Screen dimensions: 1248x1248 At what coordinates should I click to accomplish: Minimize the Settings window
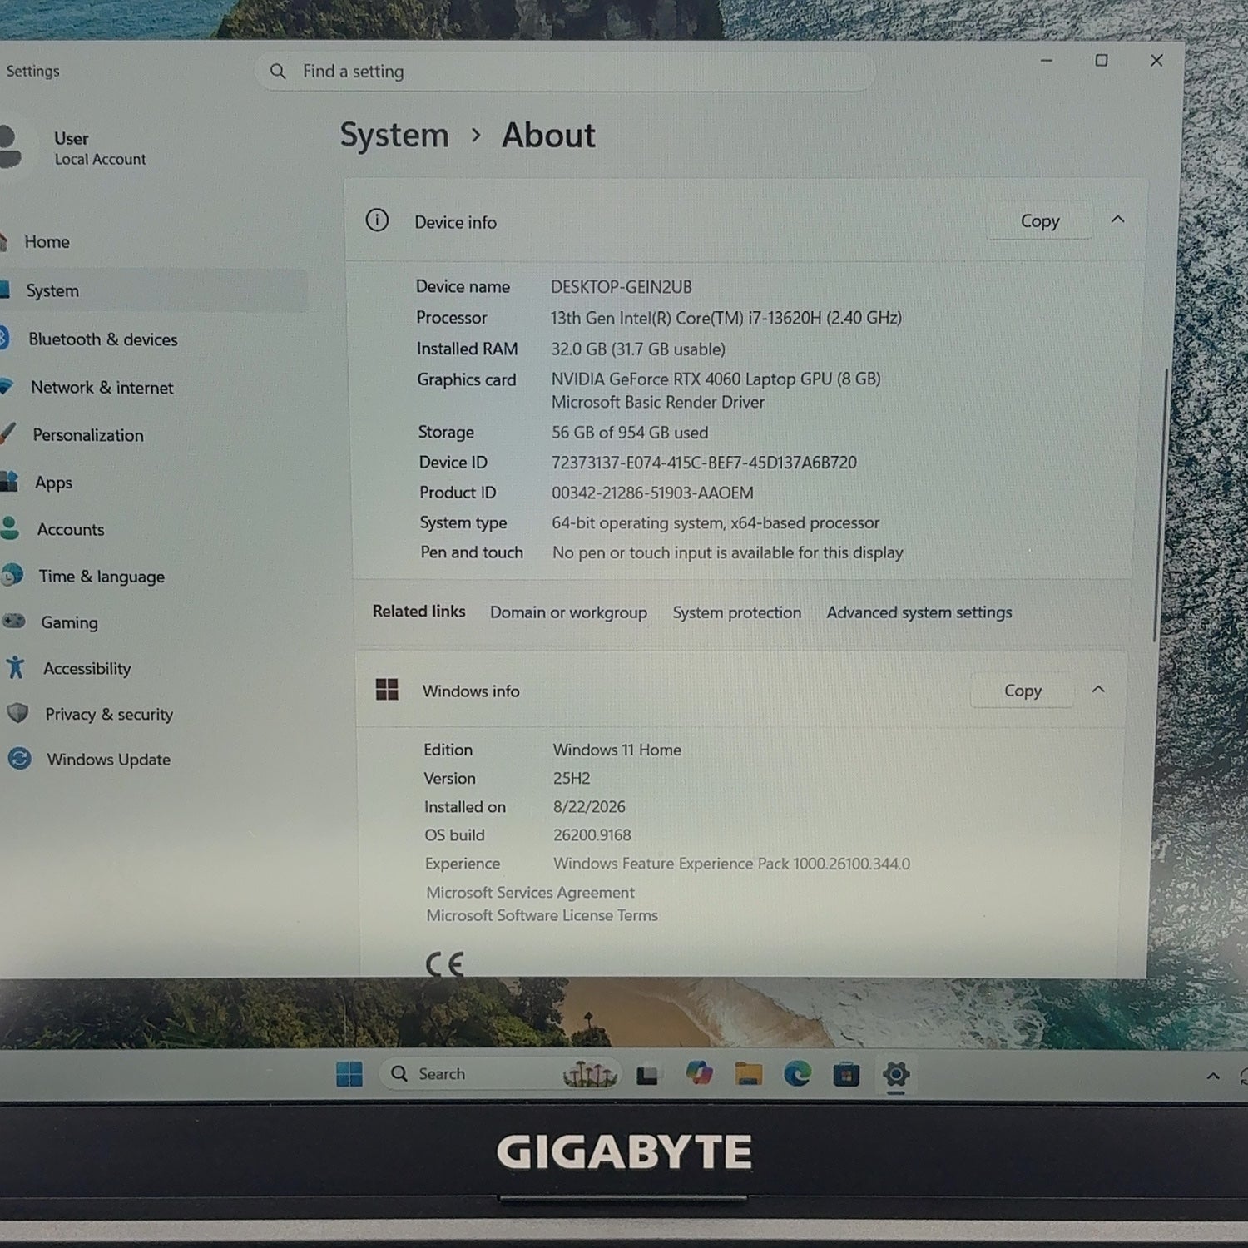[x=1047, y=61]
